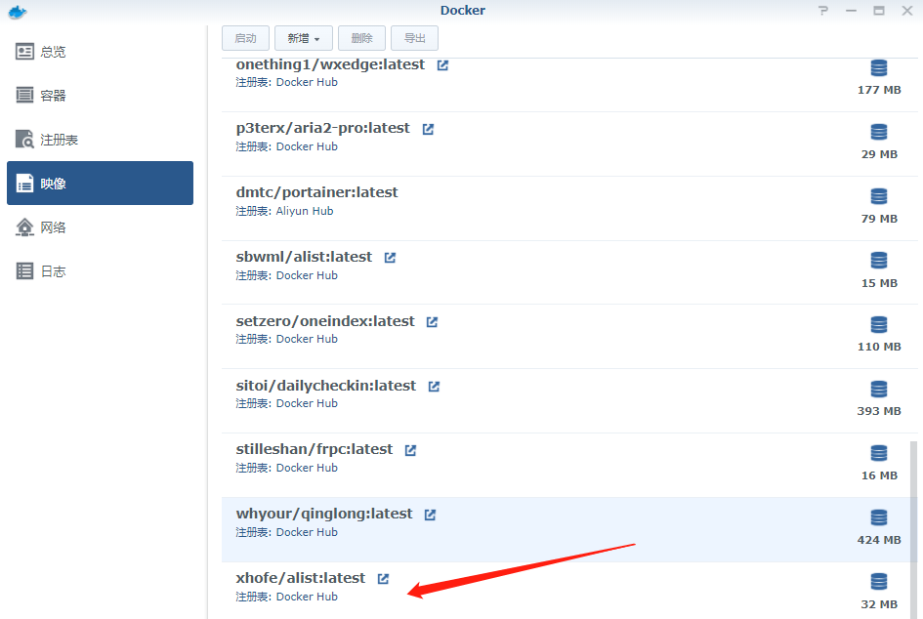923x619 pixels.
Task: Open external link for xhofe/alist:latest
Action: tap(383, 578)
